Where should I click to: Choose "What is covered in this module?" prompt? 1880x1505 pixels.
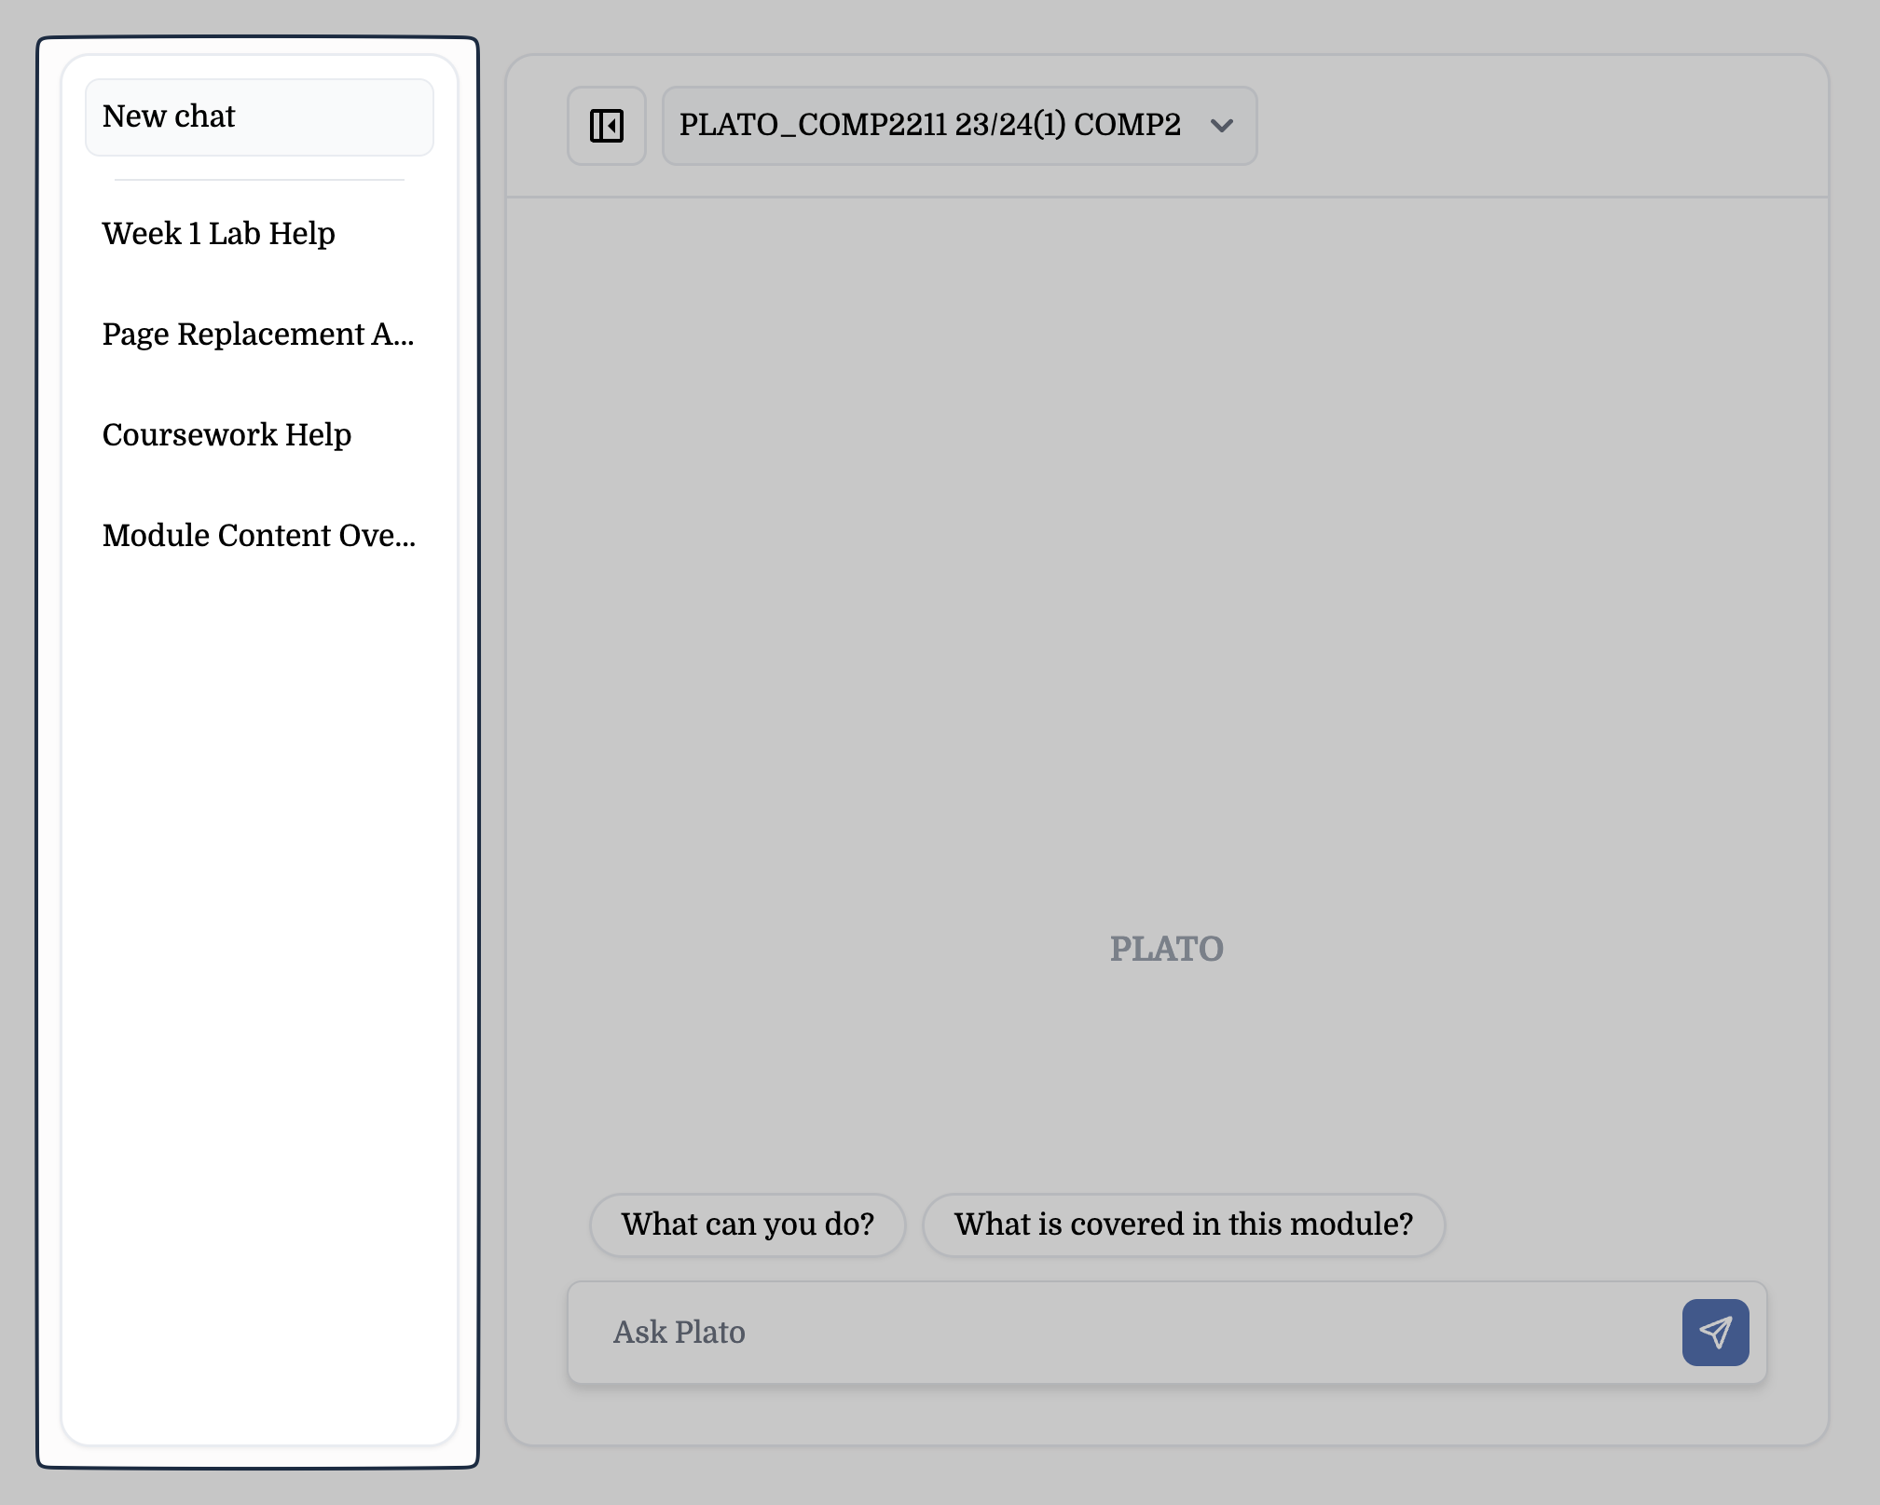point(1184,1225)
